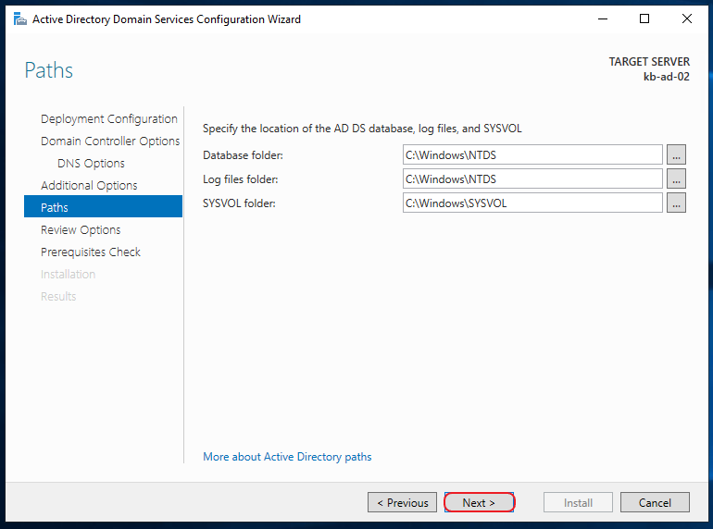Click the target server name kb-ad-02
Image resolution: width=713 pixels, height=529 pixels.
[666, 77]
